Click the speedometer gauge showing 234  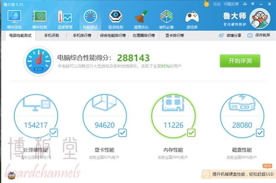(38, 61)
